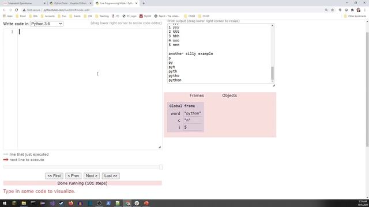Screen dimensions: 369x207
Task: Select the value 5 of variable i
Action: pos(186,127)
